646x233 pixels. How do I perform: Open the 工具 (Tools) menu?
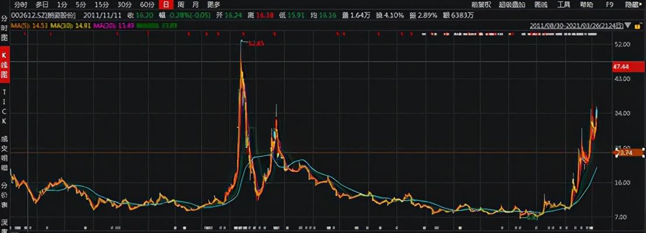pyautogui.click(x=564, y=5)
